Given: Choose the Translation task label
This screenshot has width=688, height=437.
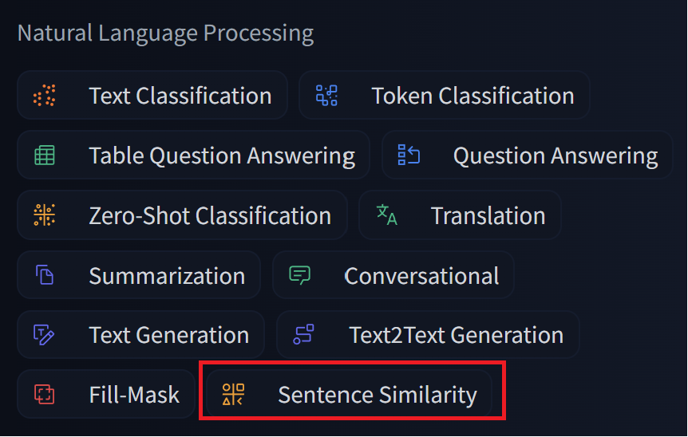Looking at the screenshot, I should tap(488, 215).
